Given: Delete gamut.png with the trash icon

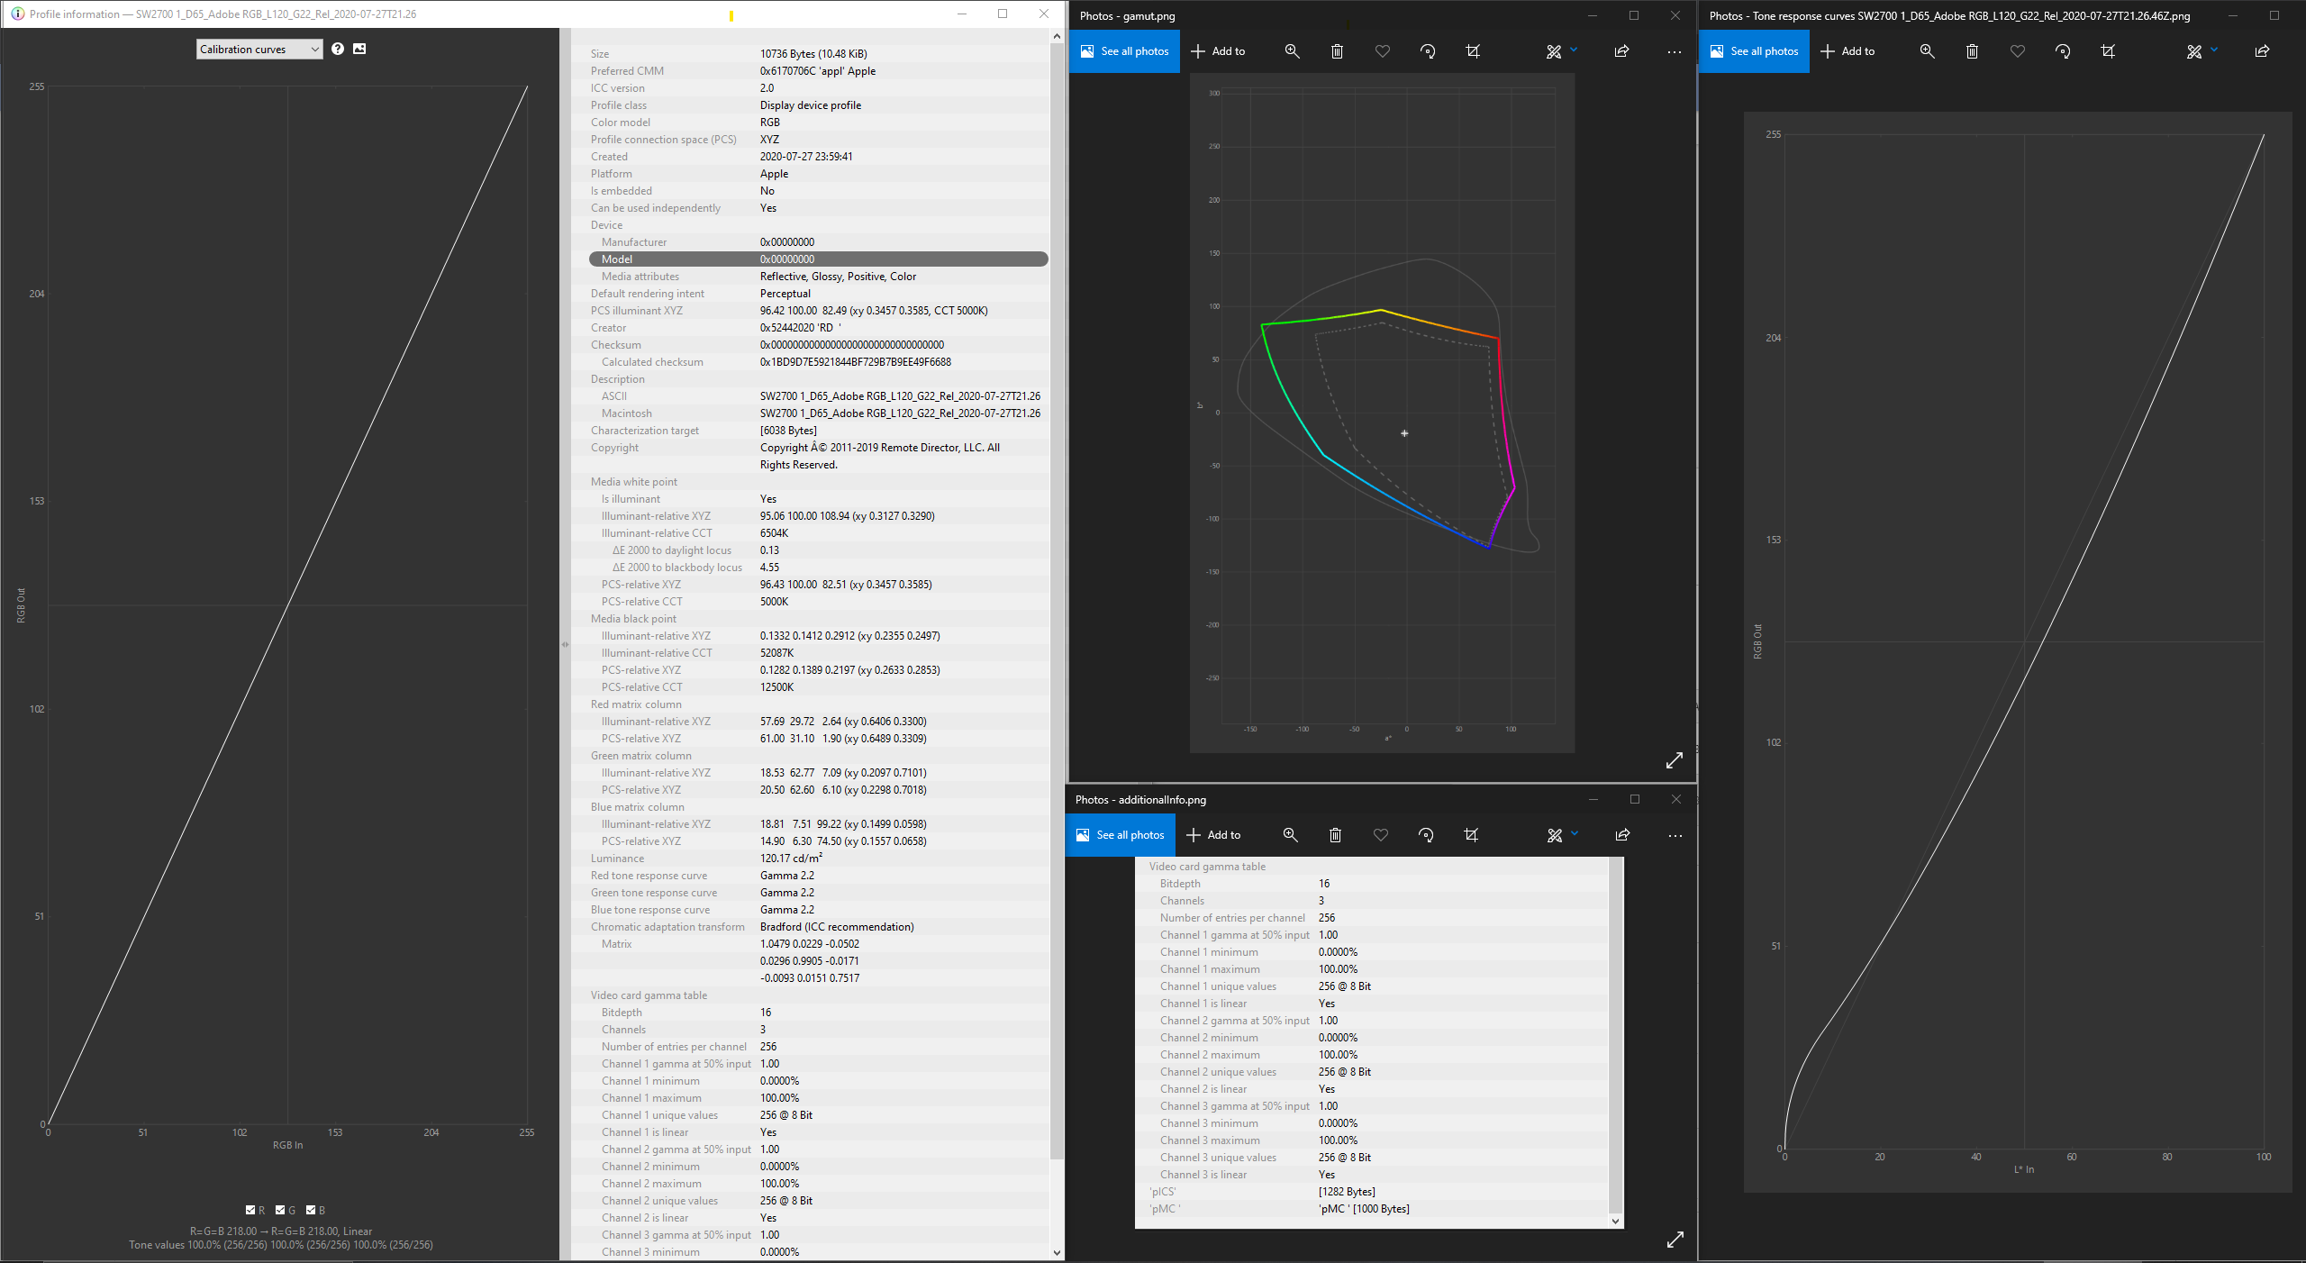Looking at the screenshot, I should 1337,51.
